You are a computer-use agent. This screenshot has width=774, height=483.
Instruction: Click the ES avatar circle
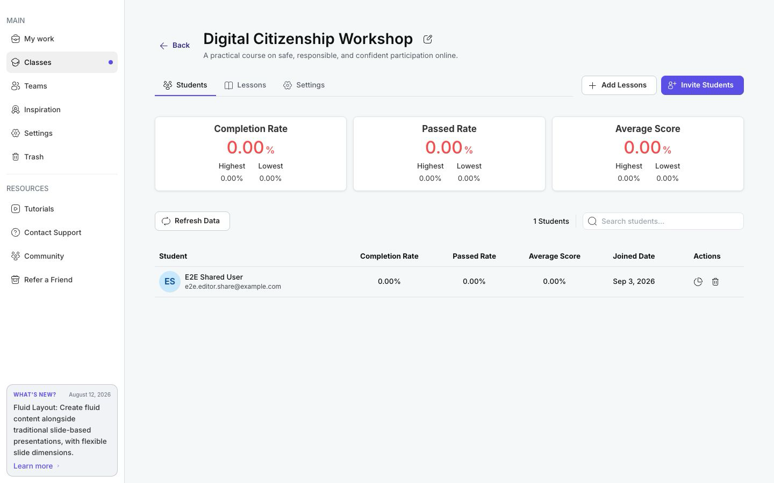(170, 282)
